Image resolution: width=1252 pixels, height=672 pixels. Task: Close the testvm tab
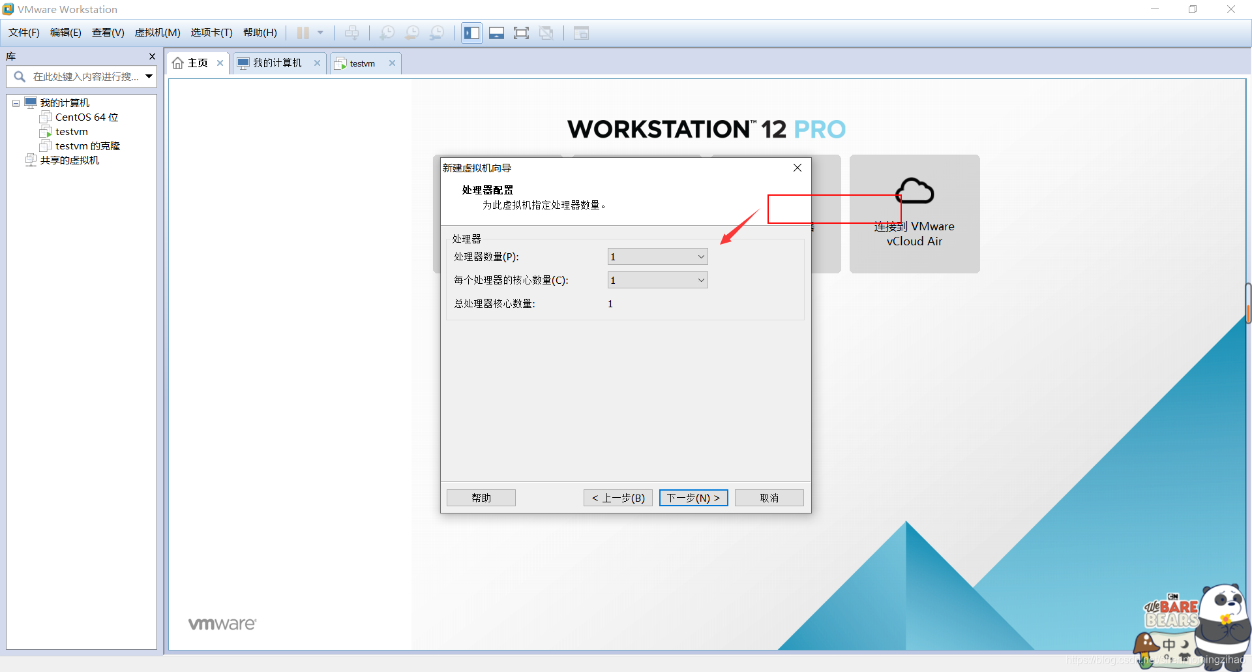coord(393,63)
